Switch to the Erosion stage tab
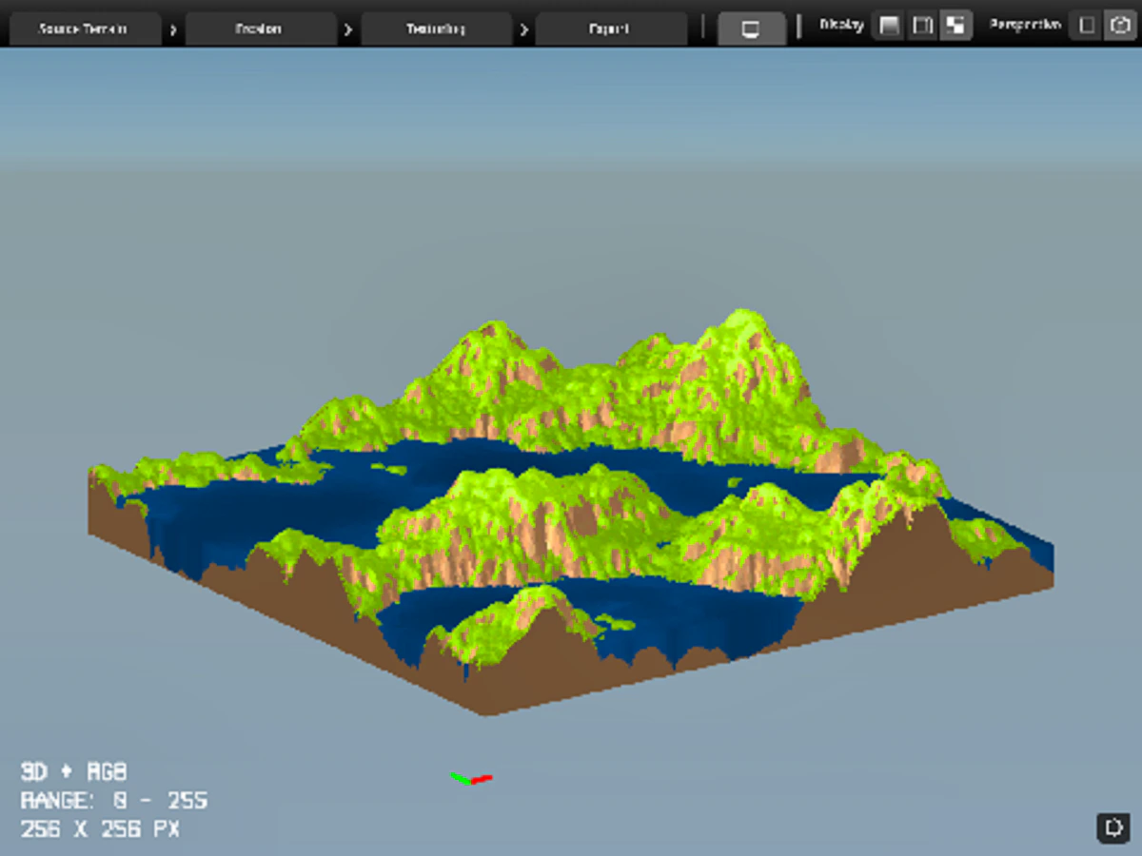This screenshot has width=1142, height=856. [x=260, y=29]
